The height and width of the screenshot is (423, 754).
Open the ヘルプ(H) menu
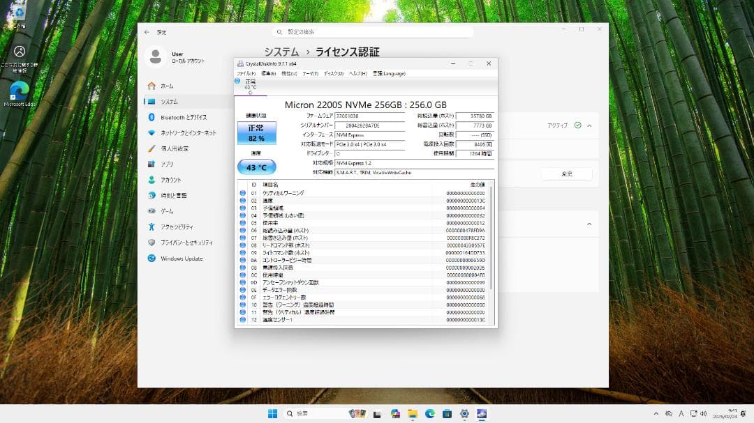tap(357, 73)
